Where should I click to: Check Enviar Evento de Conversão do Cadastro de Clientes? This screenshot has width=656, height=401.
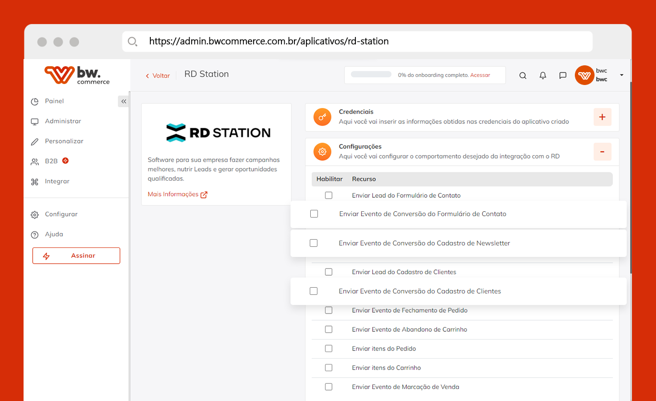click(x=314, y=291)
